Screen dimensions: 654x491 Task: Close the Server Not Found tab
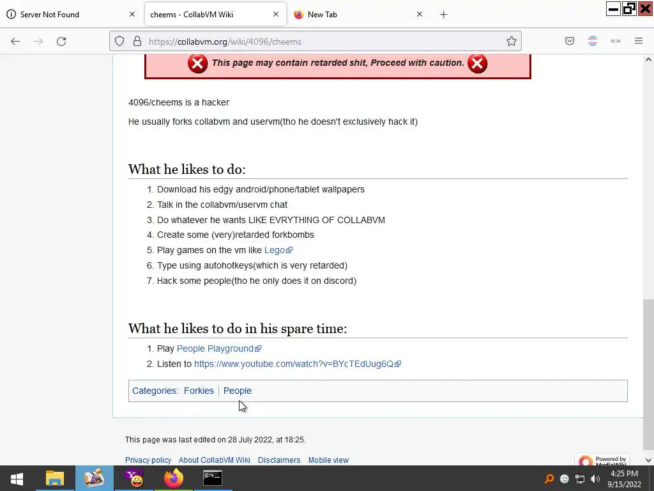pyautogui.click(x=132, y=14)
